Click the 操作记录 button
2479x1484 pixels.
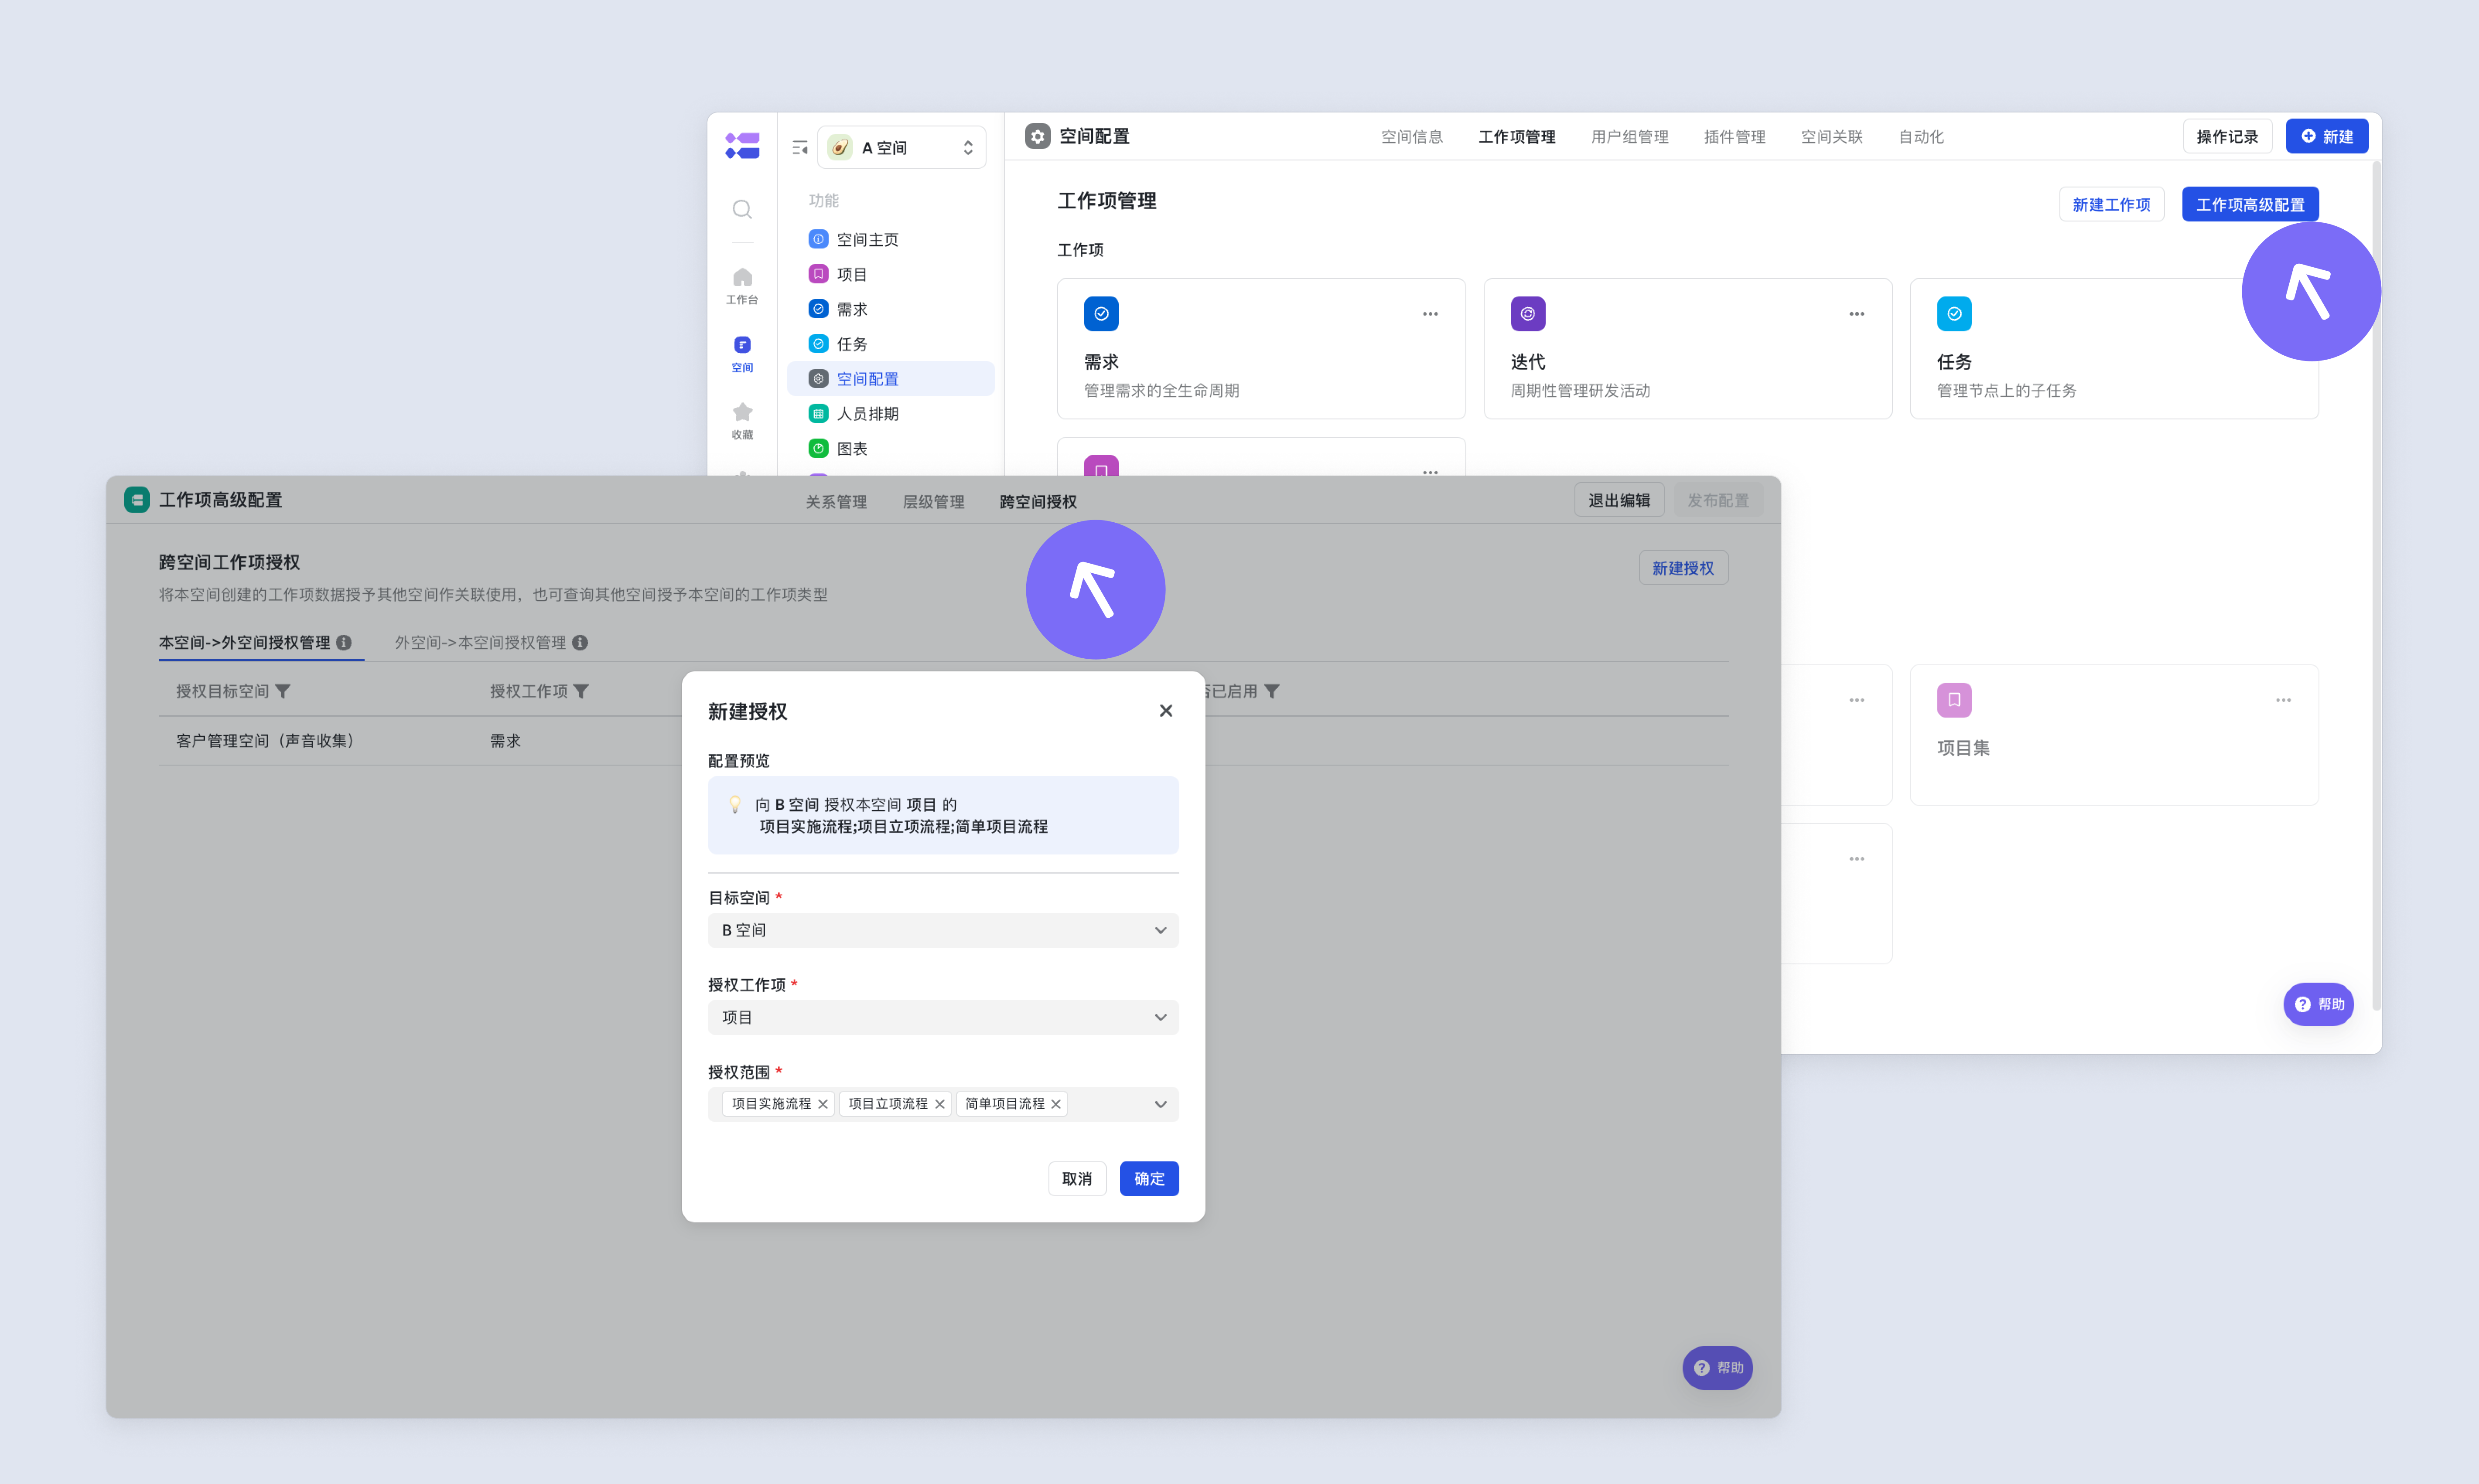pyautogui.click(x=2227, y=136)
